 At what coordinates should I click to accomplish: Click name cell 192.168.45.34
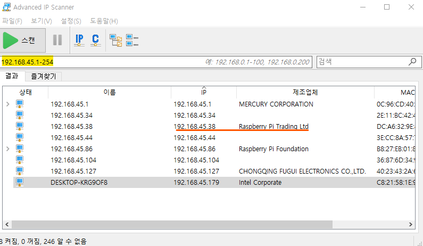[x=71, y=116]
